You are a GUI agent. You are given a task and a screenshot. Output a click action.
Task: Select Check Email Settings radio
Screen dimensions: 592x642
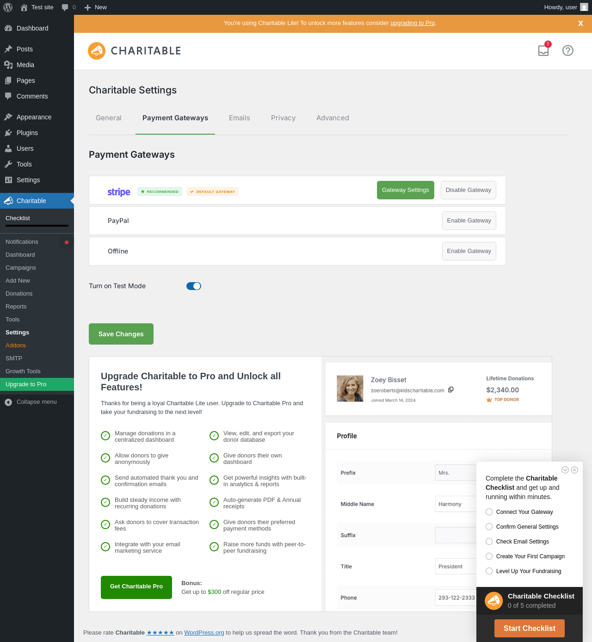489,542
